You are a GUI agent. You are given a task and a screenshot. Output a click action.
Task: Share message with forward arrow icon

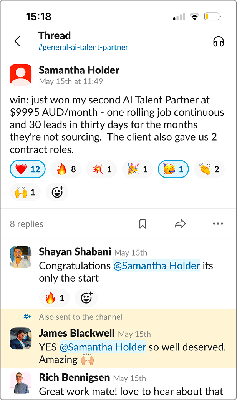[180, 224]
